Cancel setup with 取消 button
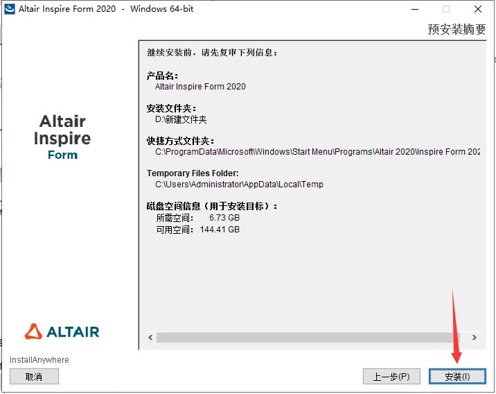This screenshot has width=496, height=394. coord(34,376)
